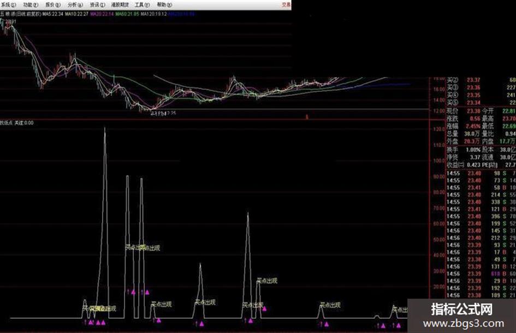Select the tick row with volume 131
Screen dimensions: 516x333
481,266
